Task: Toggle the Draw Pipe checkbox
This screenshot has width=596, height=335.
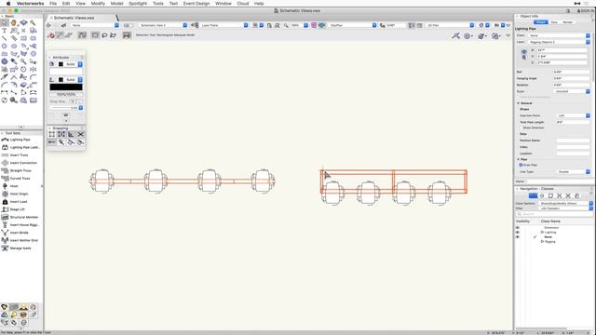Action: (x=521, y=166)
